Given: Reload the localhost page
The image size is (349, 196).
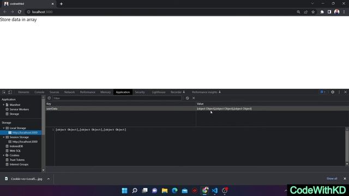Looking at the screenshot, I should point(20,12).
